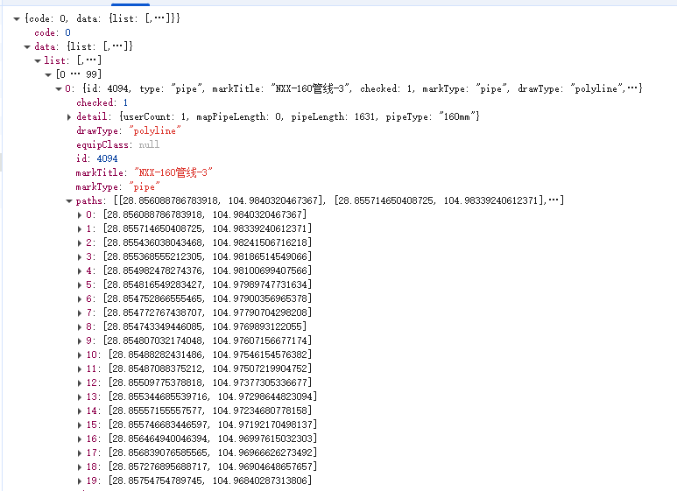Click the id value 4094

(x=107, y=158)
